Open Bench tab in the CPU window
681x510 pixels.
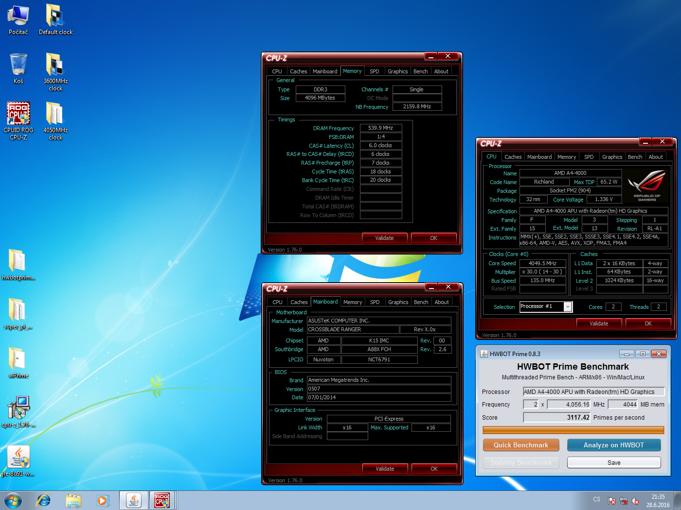(635, 157)
